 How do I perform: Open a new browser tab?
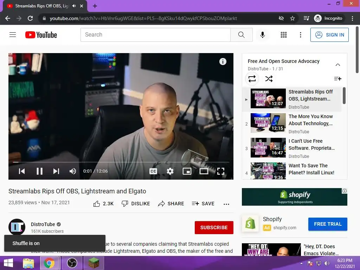click(x=95, y=6)
